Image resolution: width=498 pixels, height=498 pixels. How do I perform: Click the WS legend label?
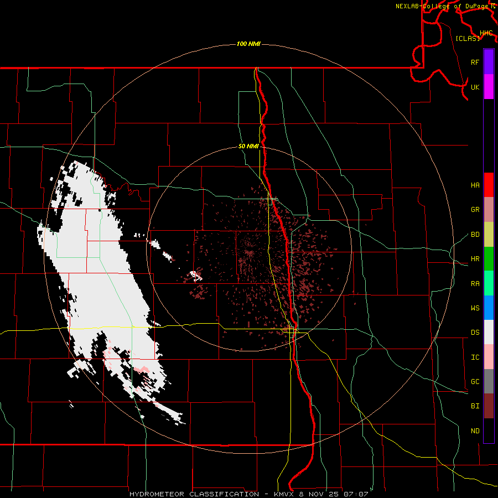pos(475,308)
